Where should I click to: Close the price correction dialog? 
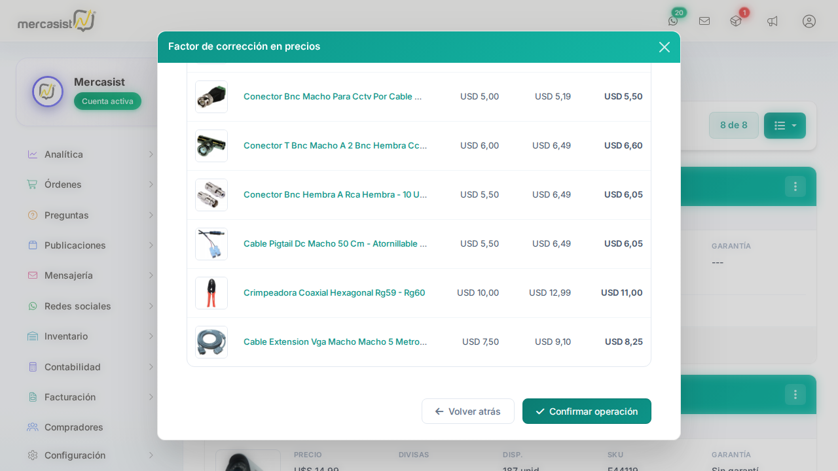[x=664, y=47]
